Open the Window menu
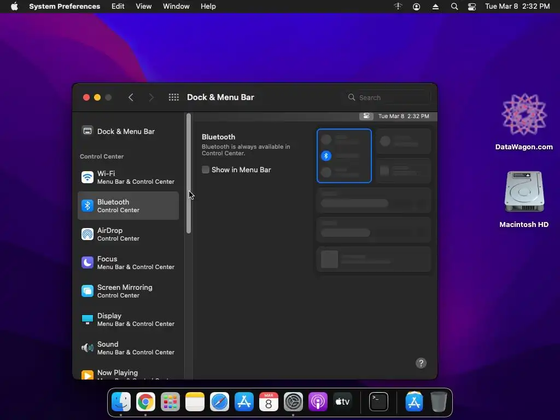The width and height of the screenshot is (560, 420). tap(176, 7)
